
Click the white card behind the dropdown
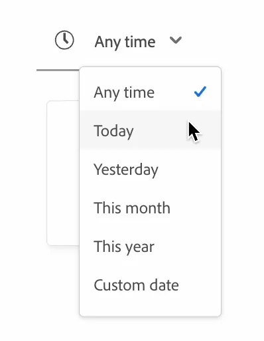pyautogui.click(x=63, y=173)
